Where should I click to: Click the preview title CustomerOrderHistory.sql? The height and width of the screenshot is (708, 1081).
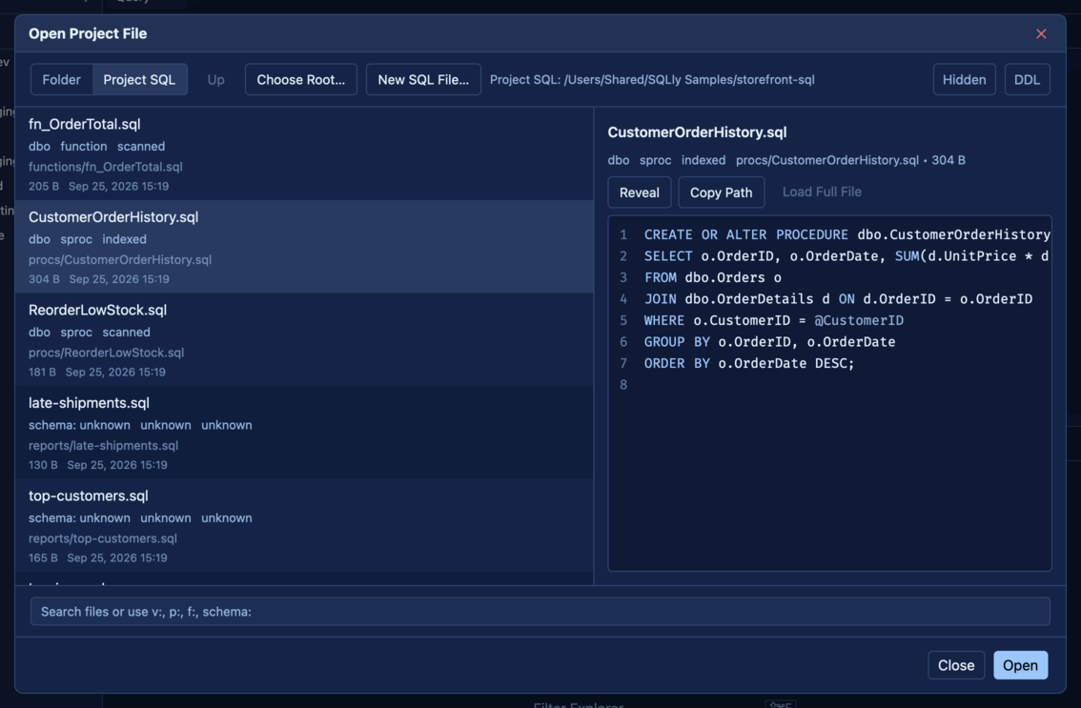pos(697,132)
